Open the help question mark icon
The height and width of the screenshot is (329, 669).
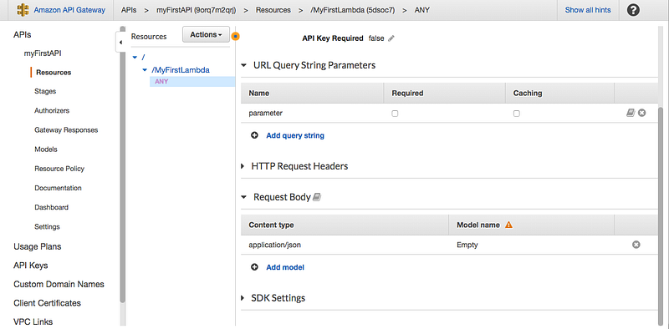pyautogui.click(x=633, y=10)
